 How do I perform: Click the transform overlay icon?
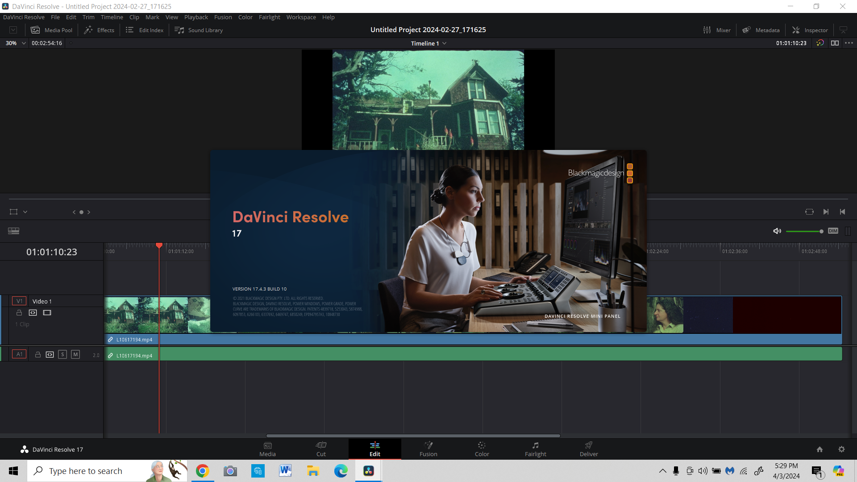[14, 212]
